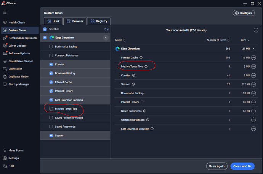Open more options for Compact Databases row

pyautogui.click(x=253, y=120)
